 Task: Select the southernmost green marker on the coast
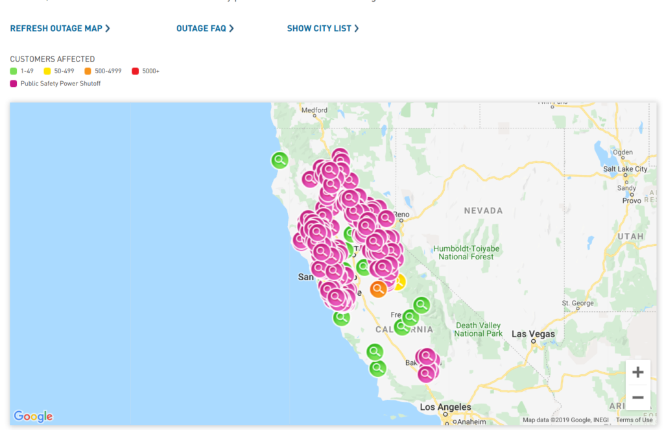pos(377,368)
